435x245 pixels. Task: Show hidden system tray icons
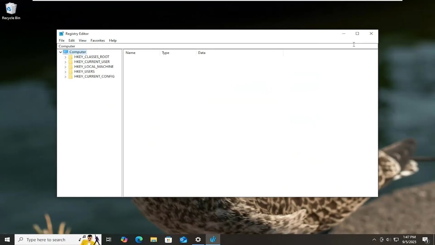coord(374,240)
